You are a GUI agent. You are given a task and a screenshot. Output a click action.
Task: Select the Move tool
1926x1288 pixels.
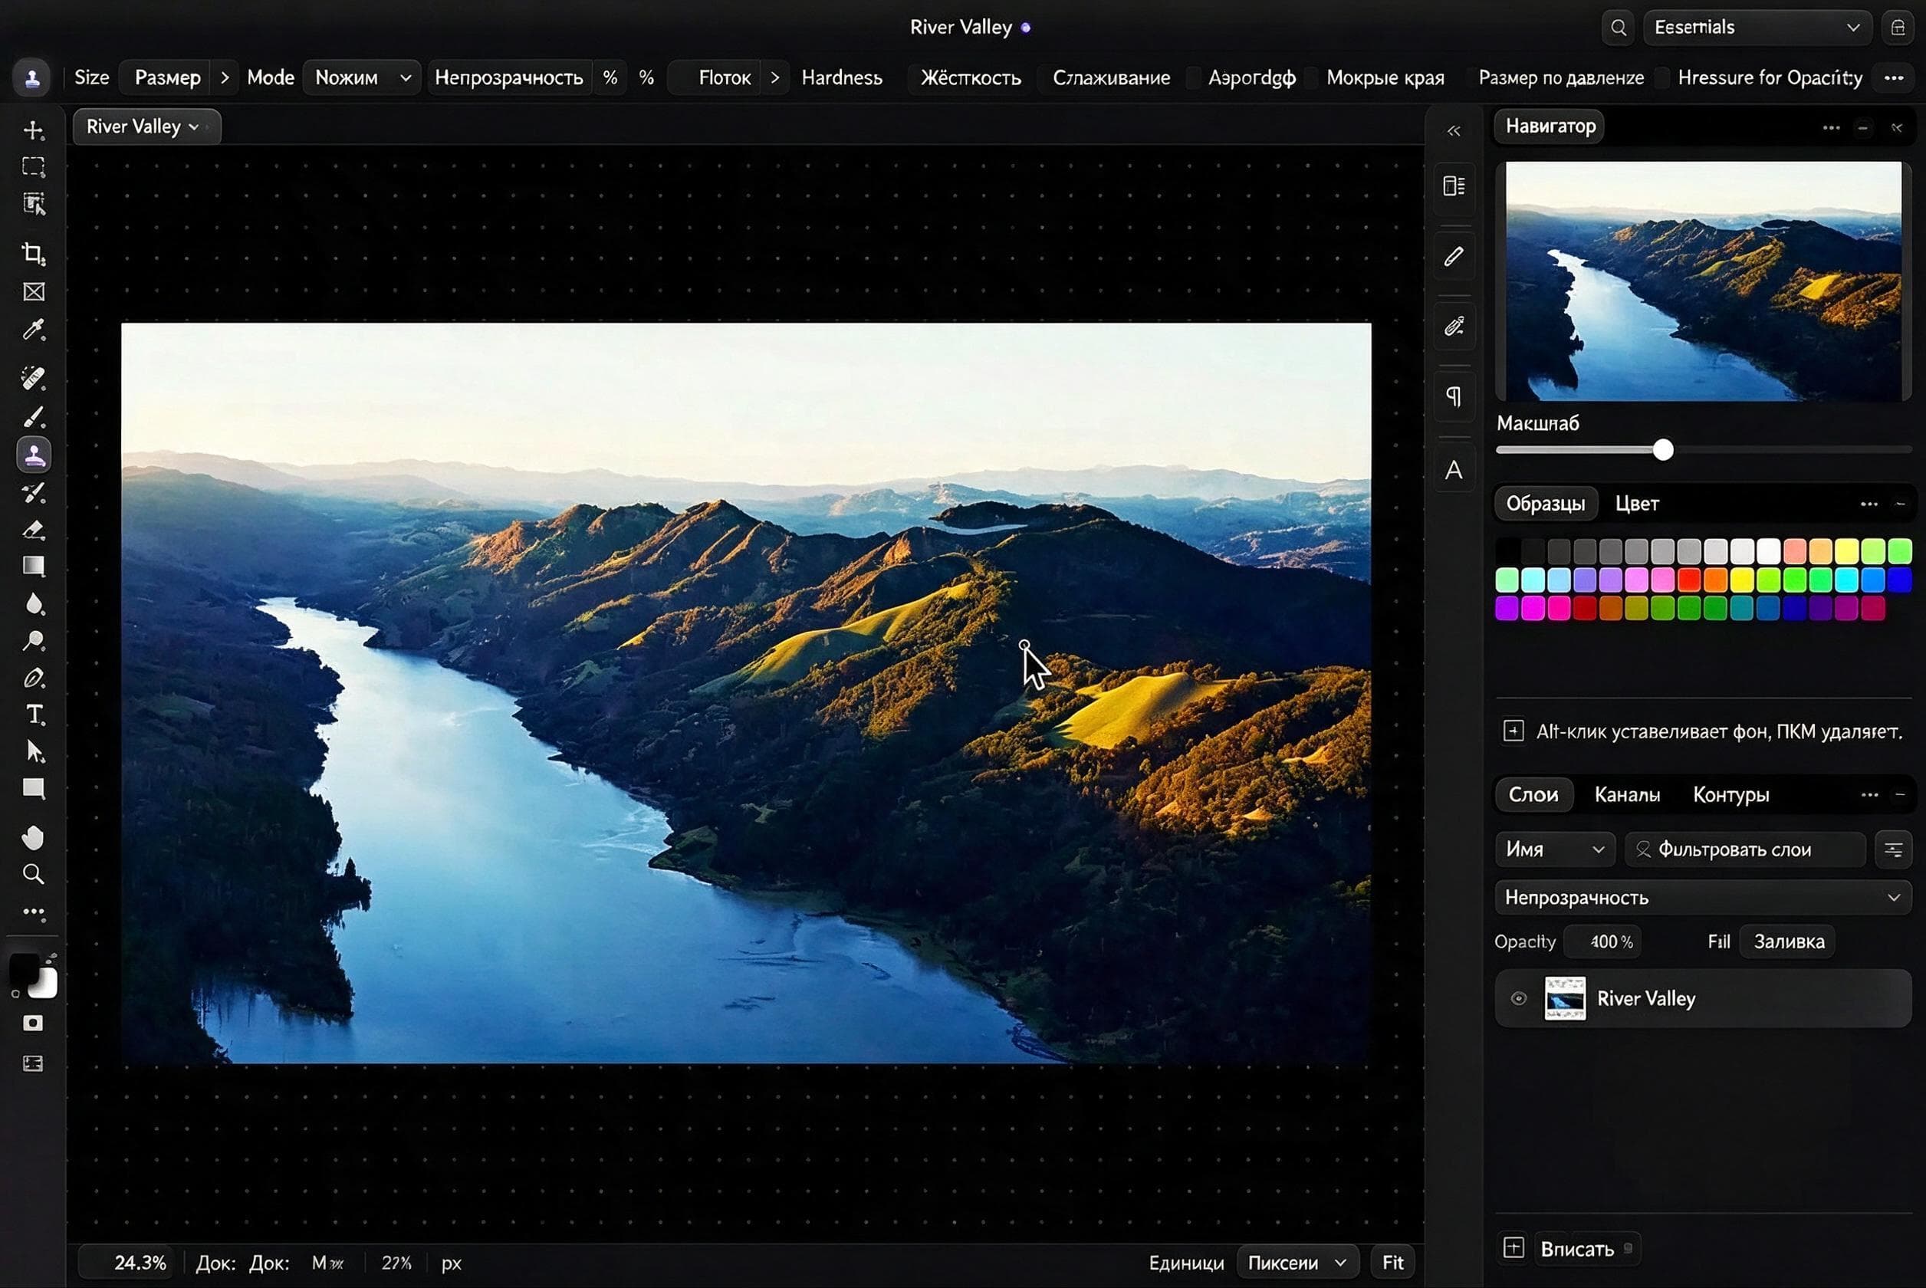(34, 130)
